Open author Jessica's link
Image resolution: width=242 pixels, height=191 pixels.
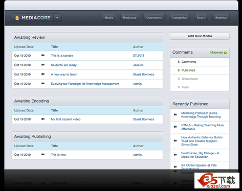pos(138,65)
